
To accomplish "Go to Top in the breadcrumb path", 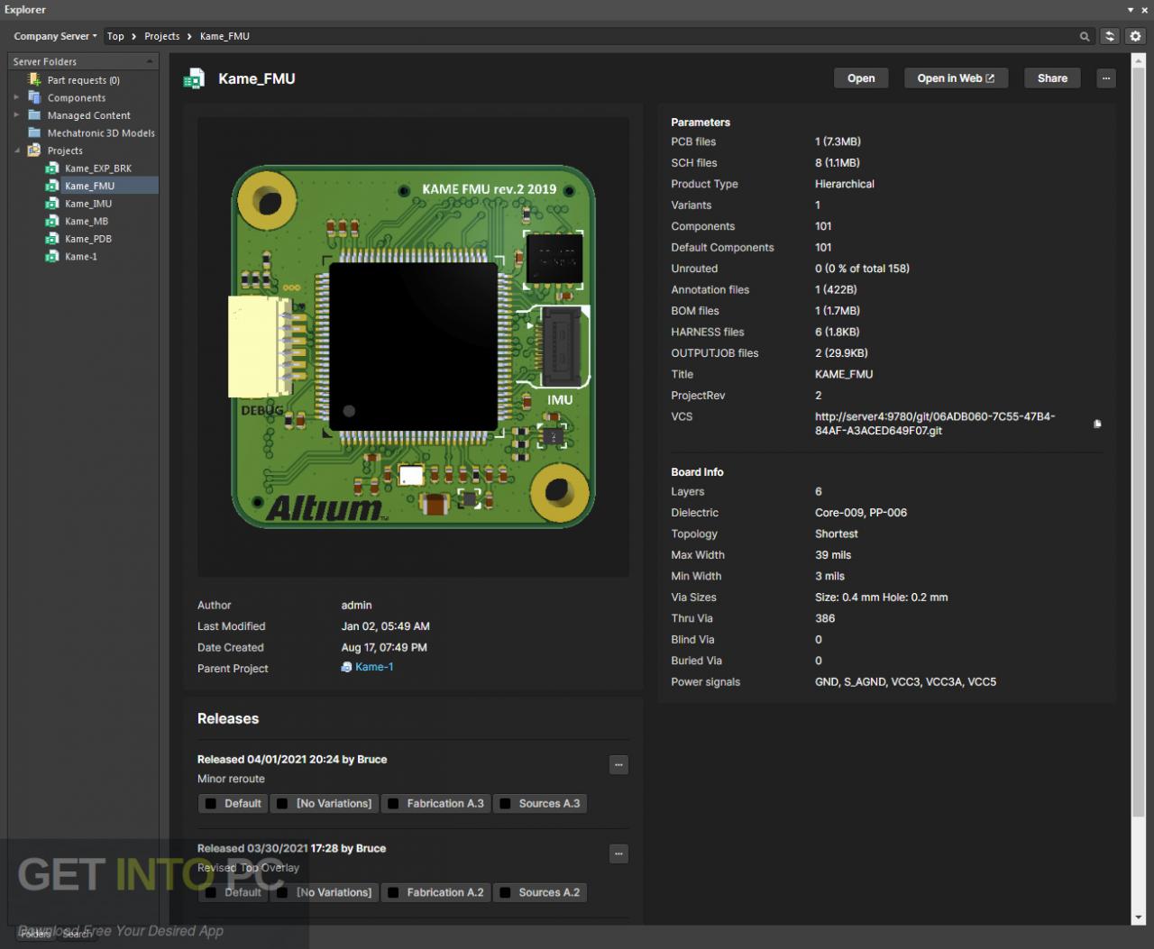I will coord(115,36).
